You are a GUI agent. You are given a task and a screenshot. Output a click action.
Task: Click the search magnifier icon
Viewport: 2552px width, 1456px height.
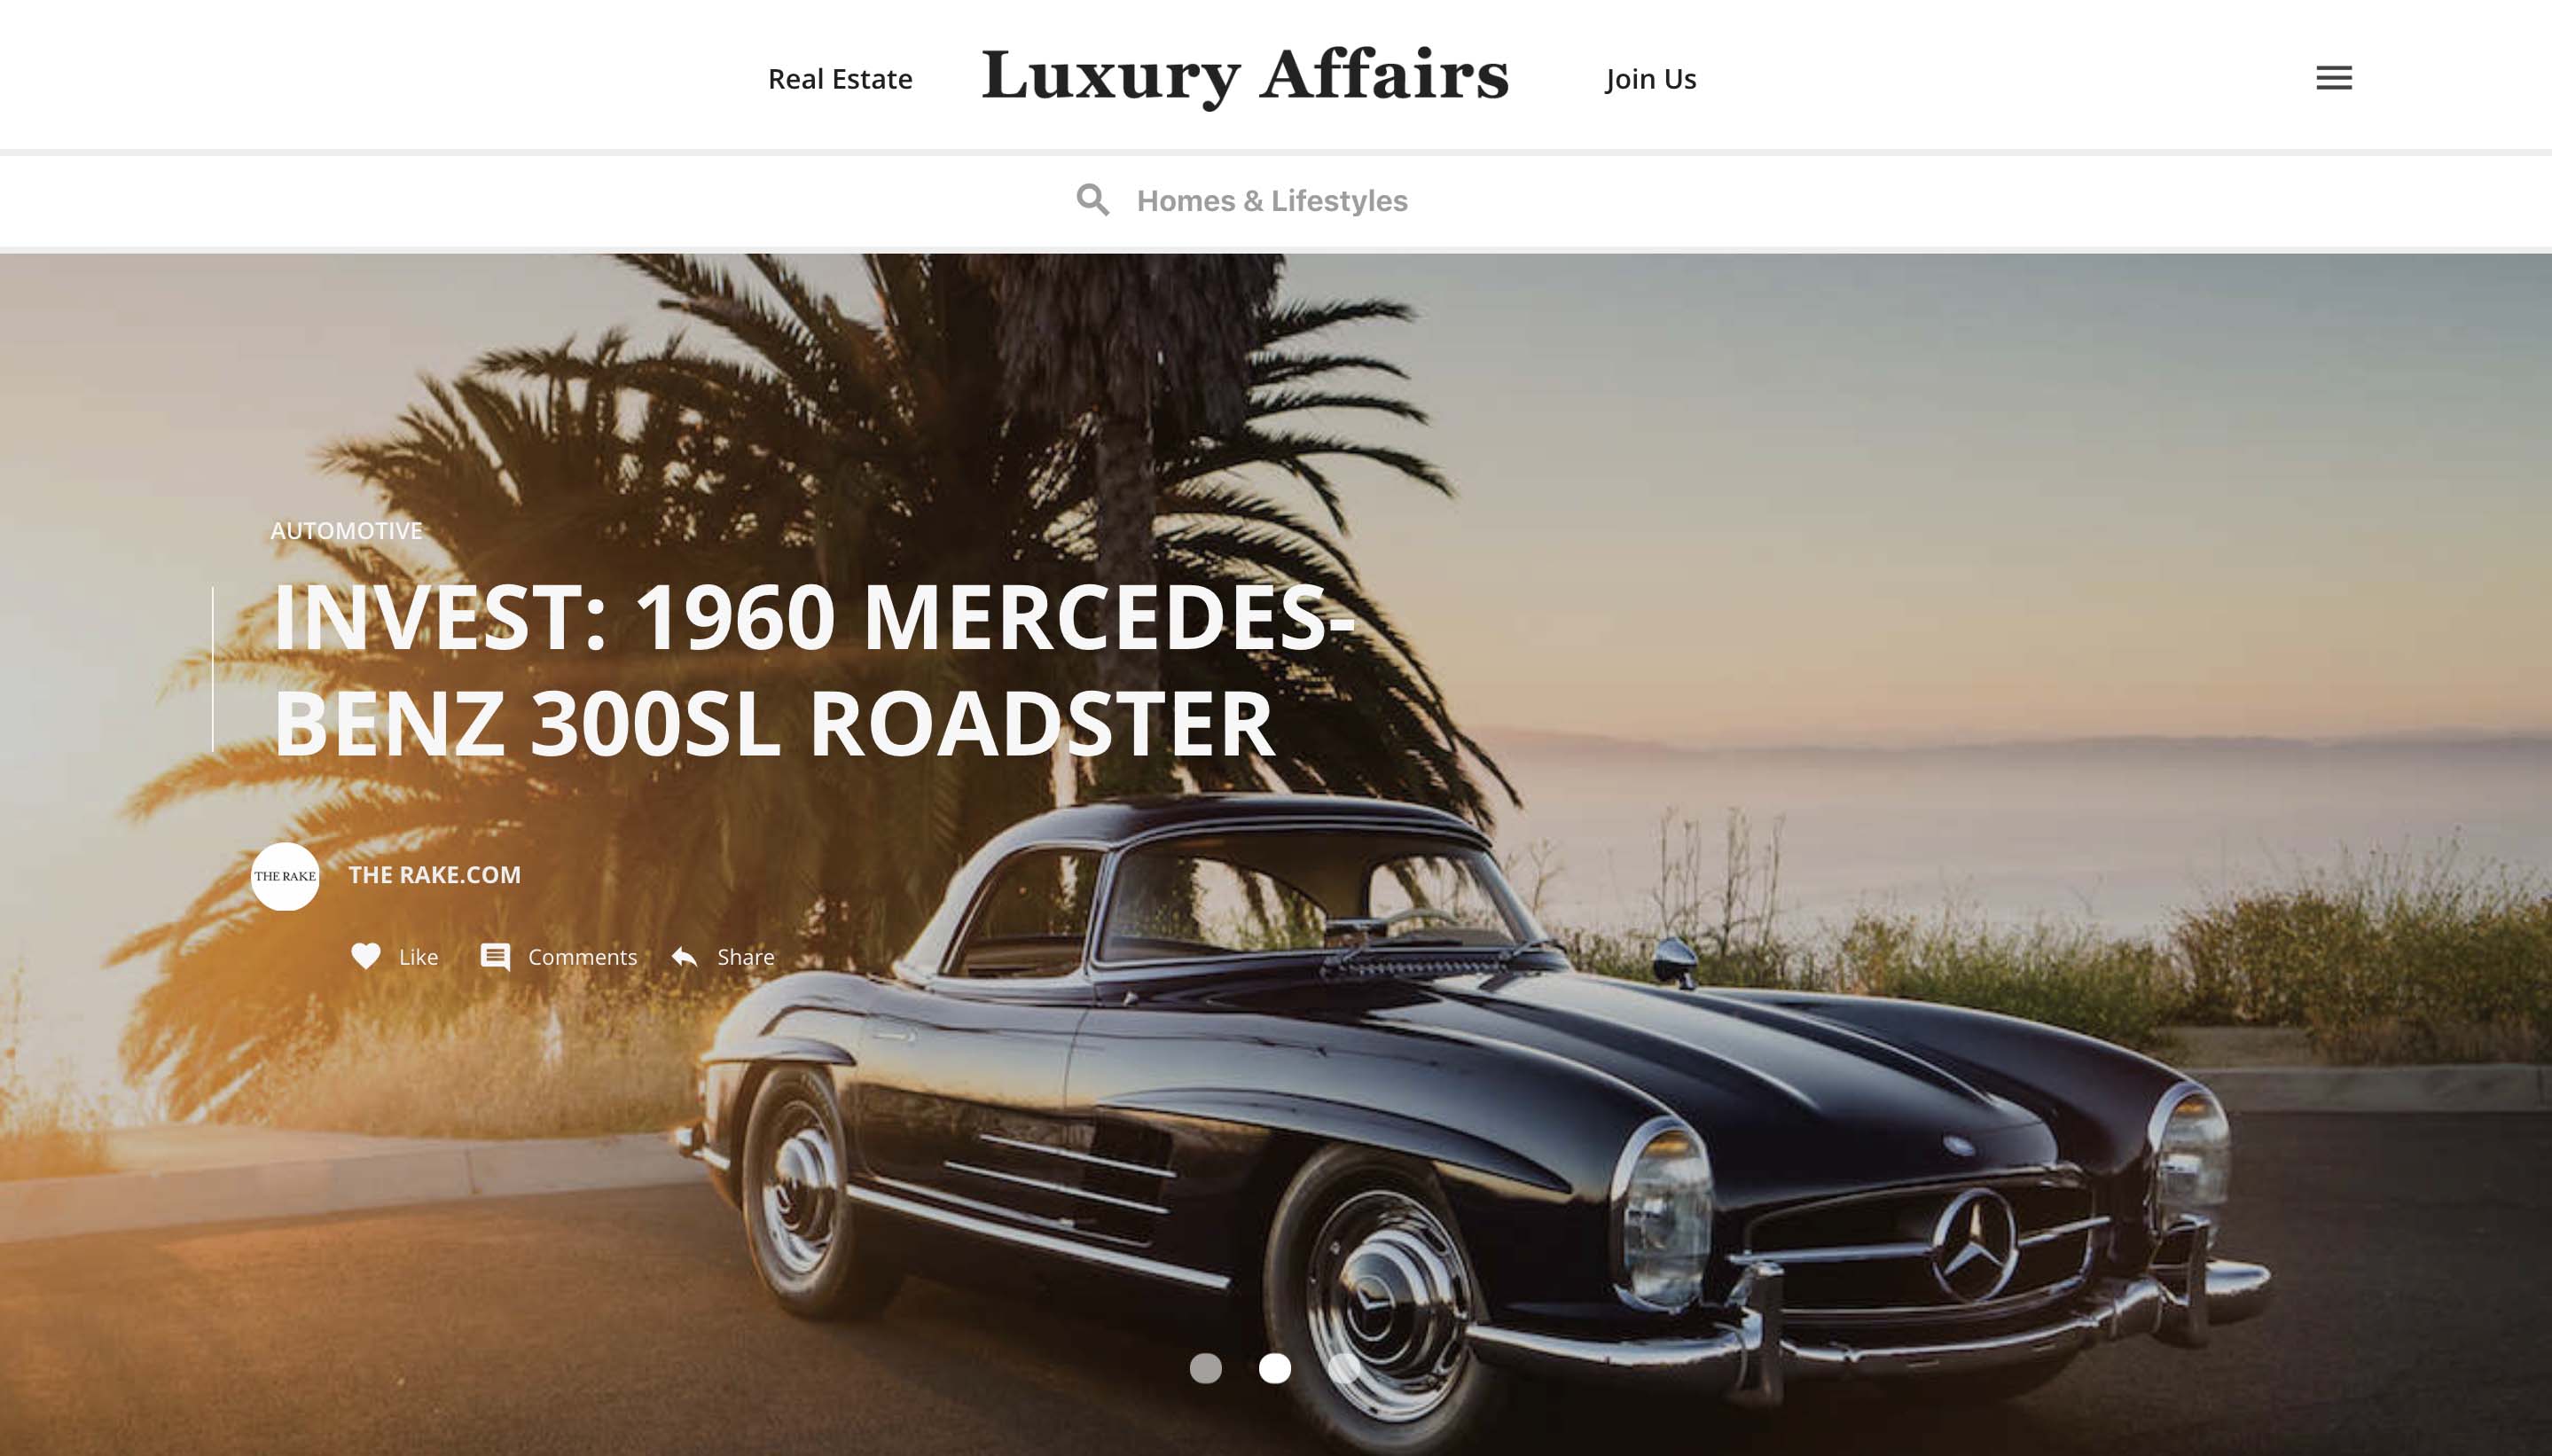(x=1092, y=200)
